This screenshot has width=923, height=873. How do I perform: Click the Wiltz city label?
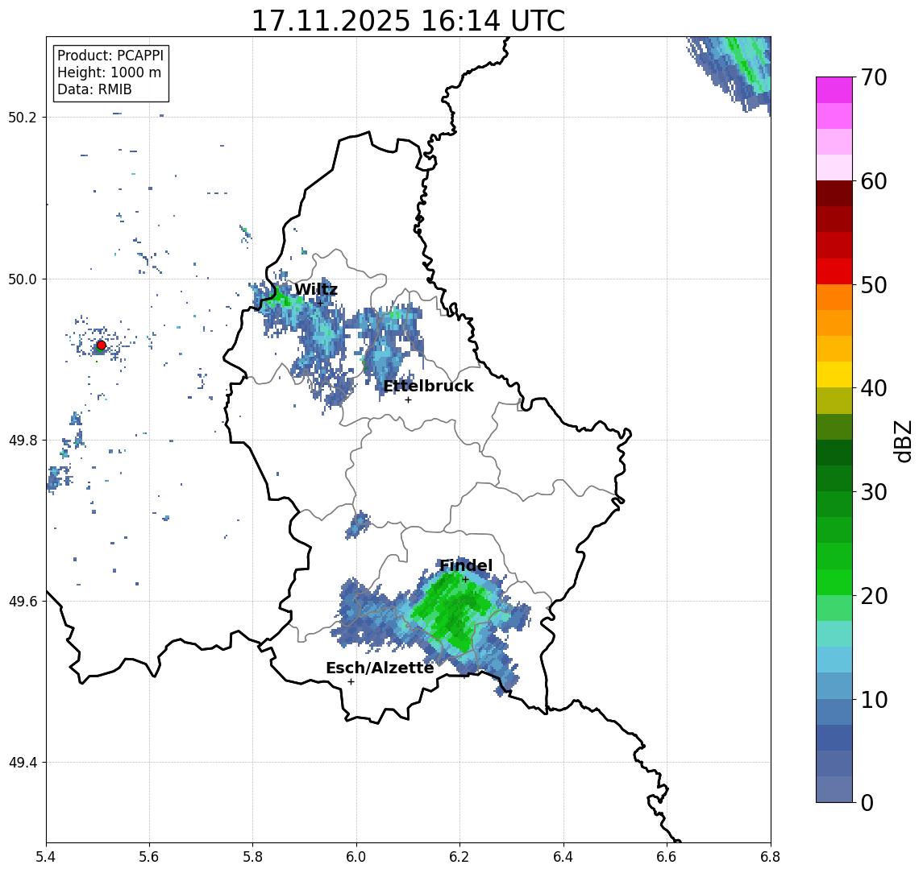coord(316,289)
